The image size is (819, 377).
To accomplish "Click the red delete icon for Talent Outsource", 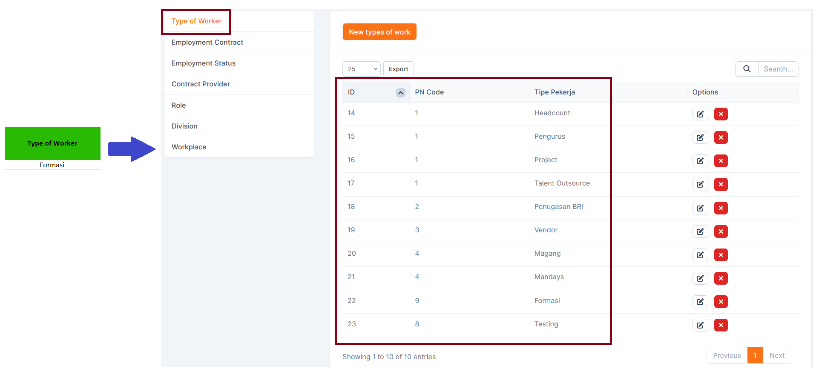I will (721, 184).
